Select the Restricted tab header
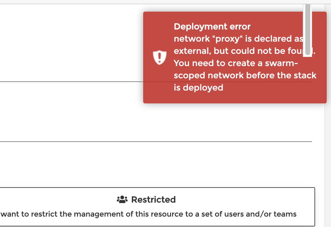Viewport: 331px width, 227px height. [x=153, y=199]
